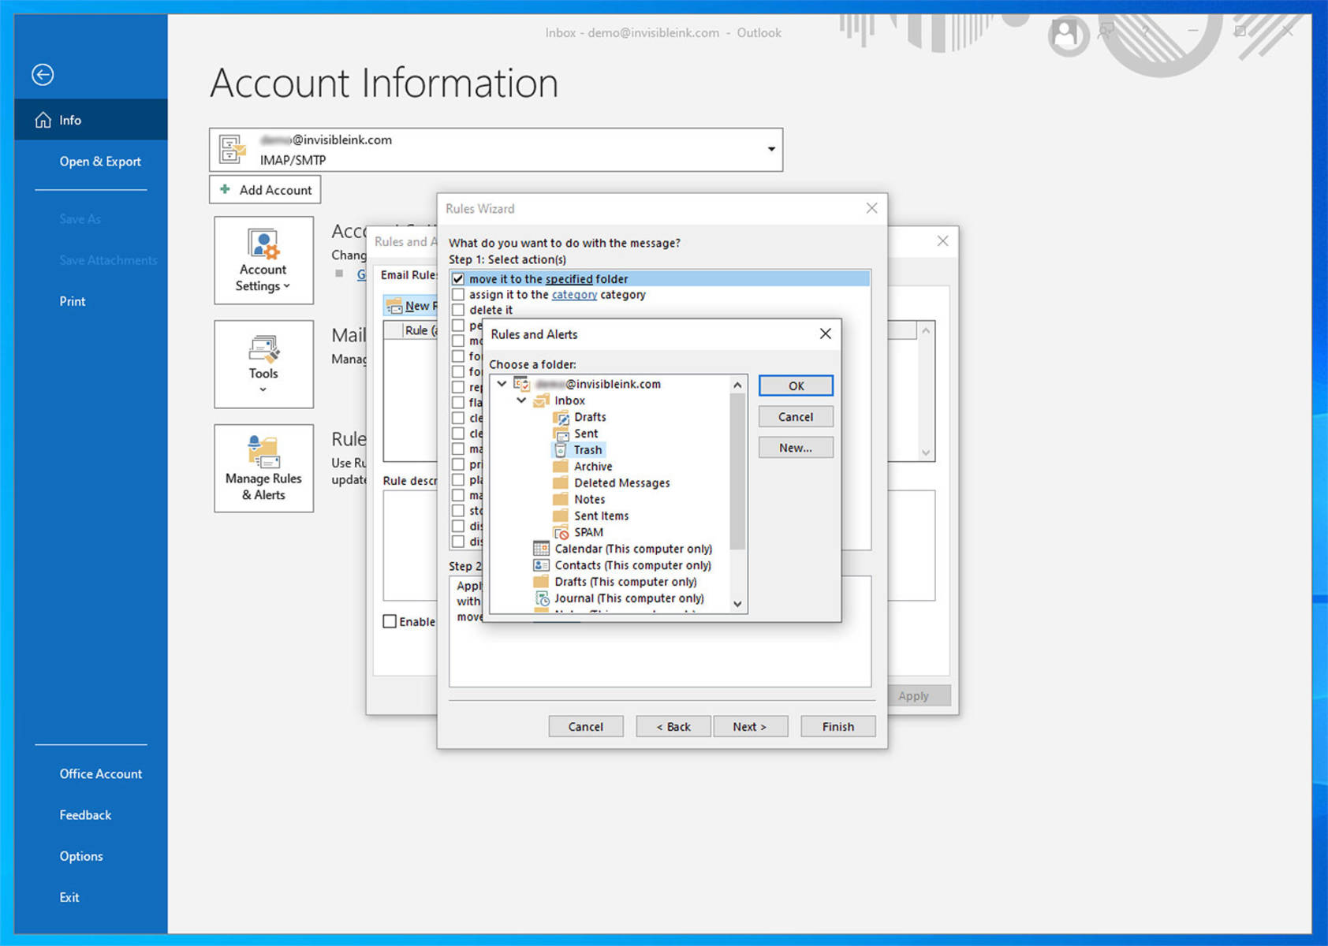This screenshot has height=946, width=1328.
Task: Click the Drafts (This computer only) folder icon
Action: click(x=541, y=582)
